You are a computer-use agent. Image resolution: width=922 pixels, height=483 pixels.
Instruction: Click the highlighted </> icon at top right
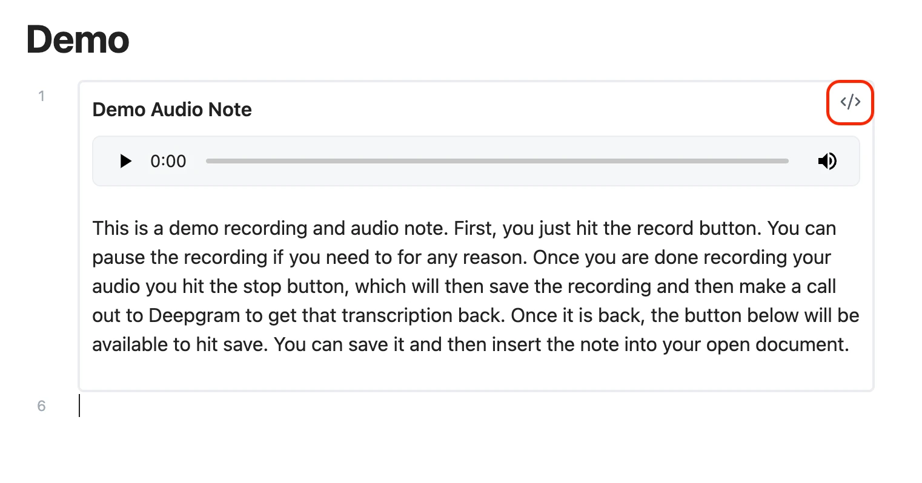point(850,102)
